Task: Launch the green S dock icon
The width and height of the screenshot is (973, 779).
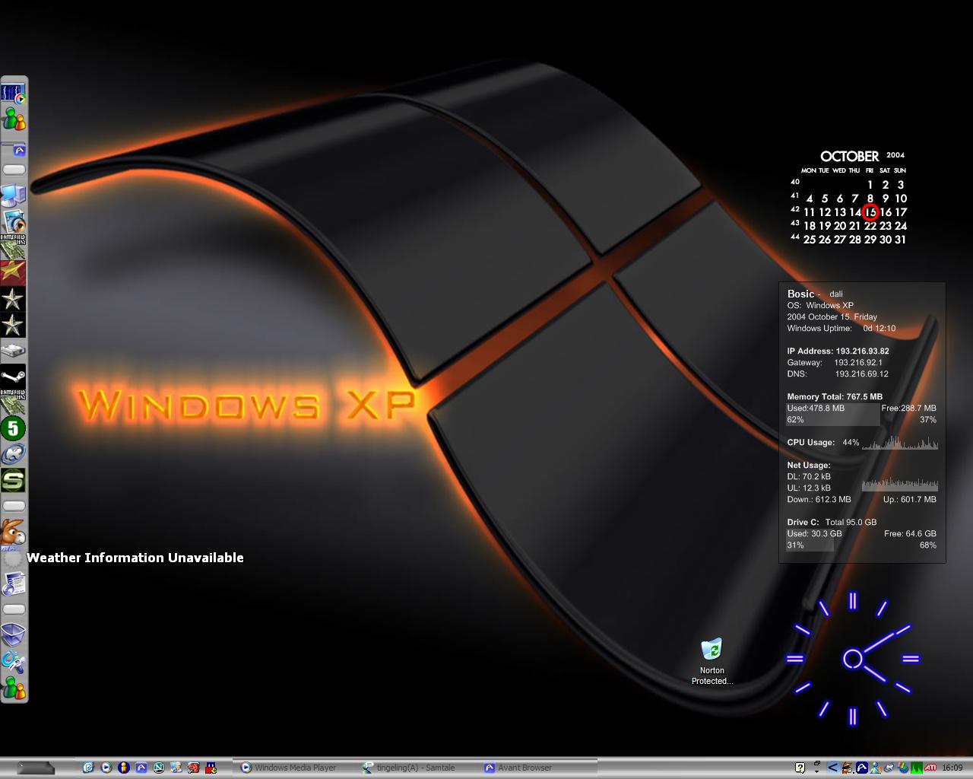Action: [13, 480]
